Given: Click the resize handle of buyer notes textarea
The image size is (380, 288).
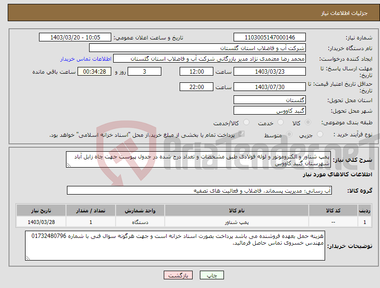Looking at the screenshot, I should pos(28,258).
